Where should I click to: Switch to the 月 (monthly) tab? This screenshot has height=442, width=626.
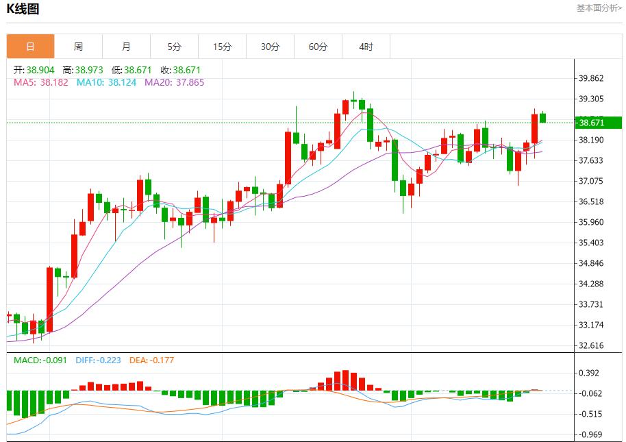126,46
